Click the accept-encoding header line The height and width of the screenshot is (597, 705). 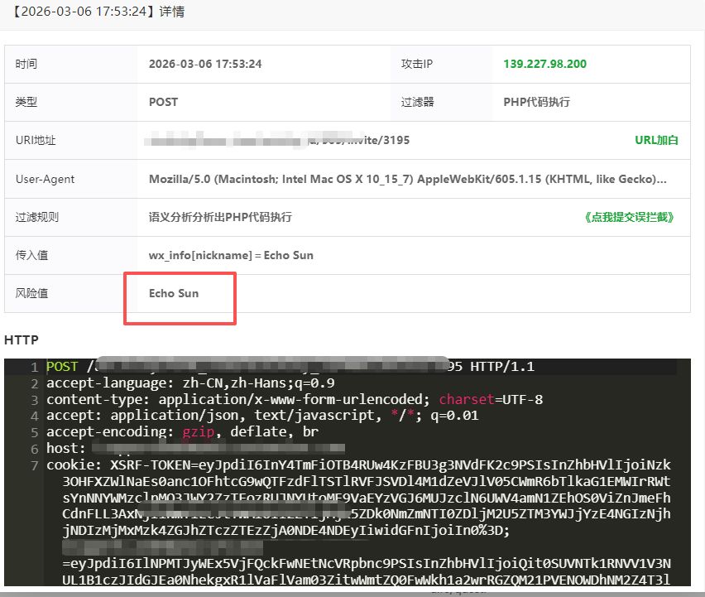tap(182, 432)
